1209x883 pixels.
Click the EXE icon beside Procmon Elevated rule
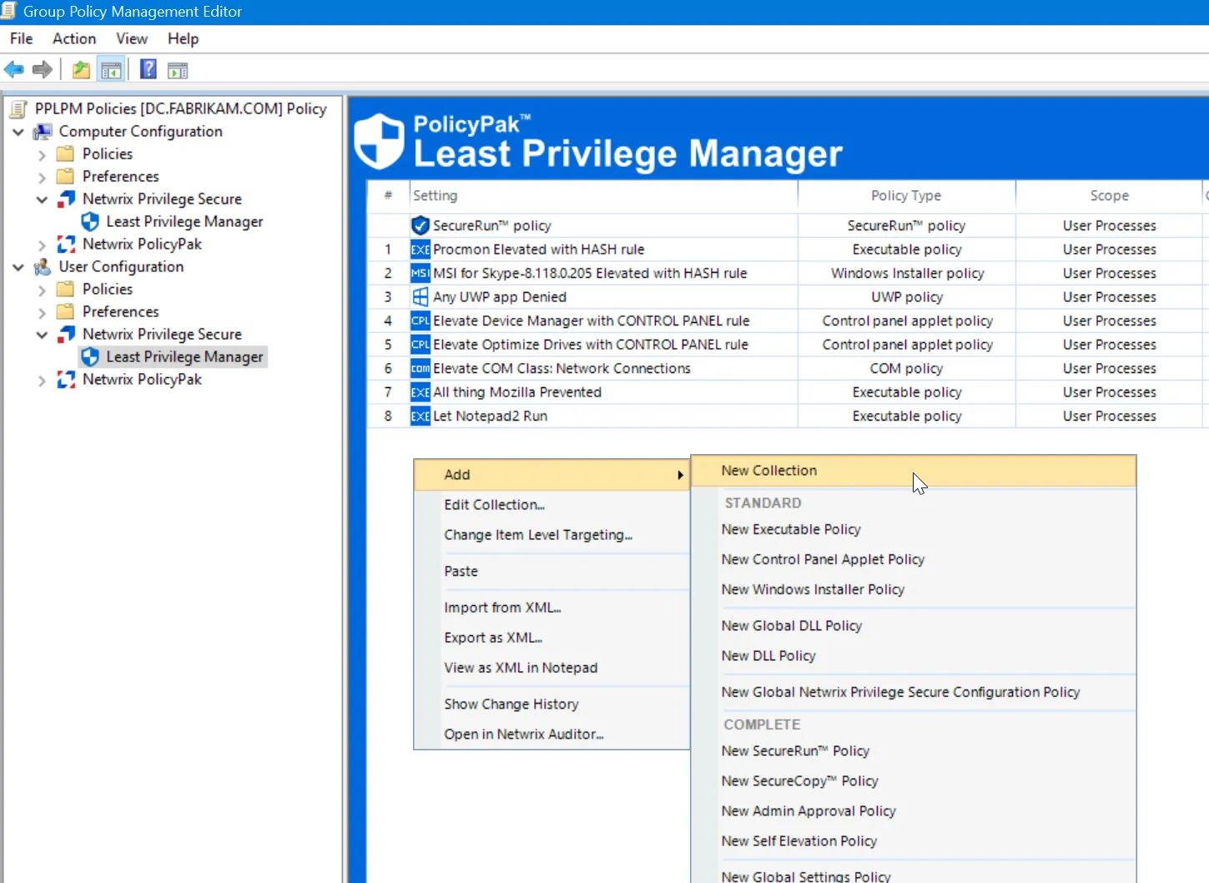(420, 249)
